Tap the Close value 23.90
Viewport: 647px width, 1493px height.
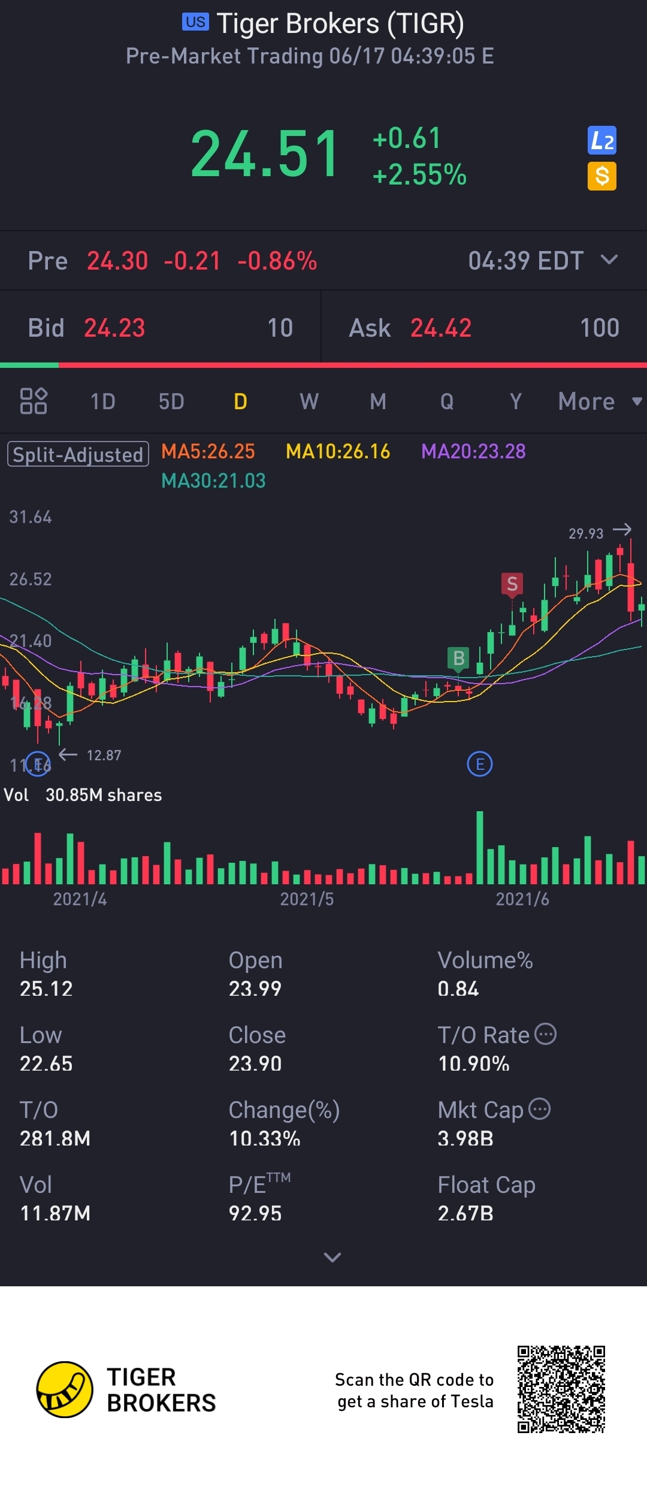point(255,1063)
